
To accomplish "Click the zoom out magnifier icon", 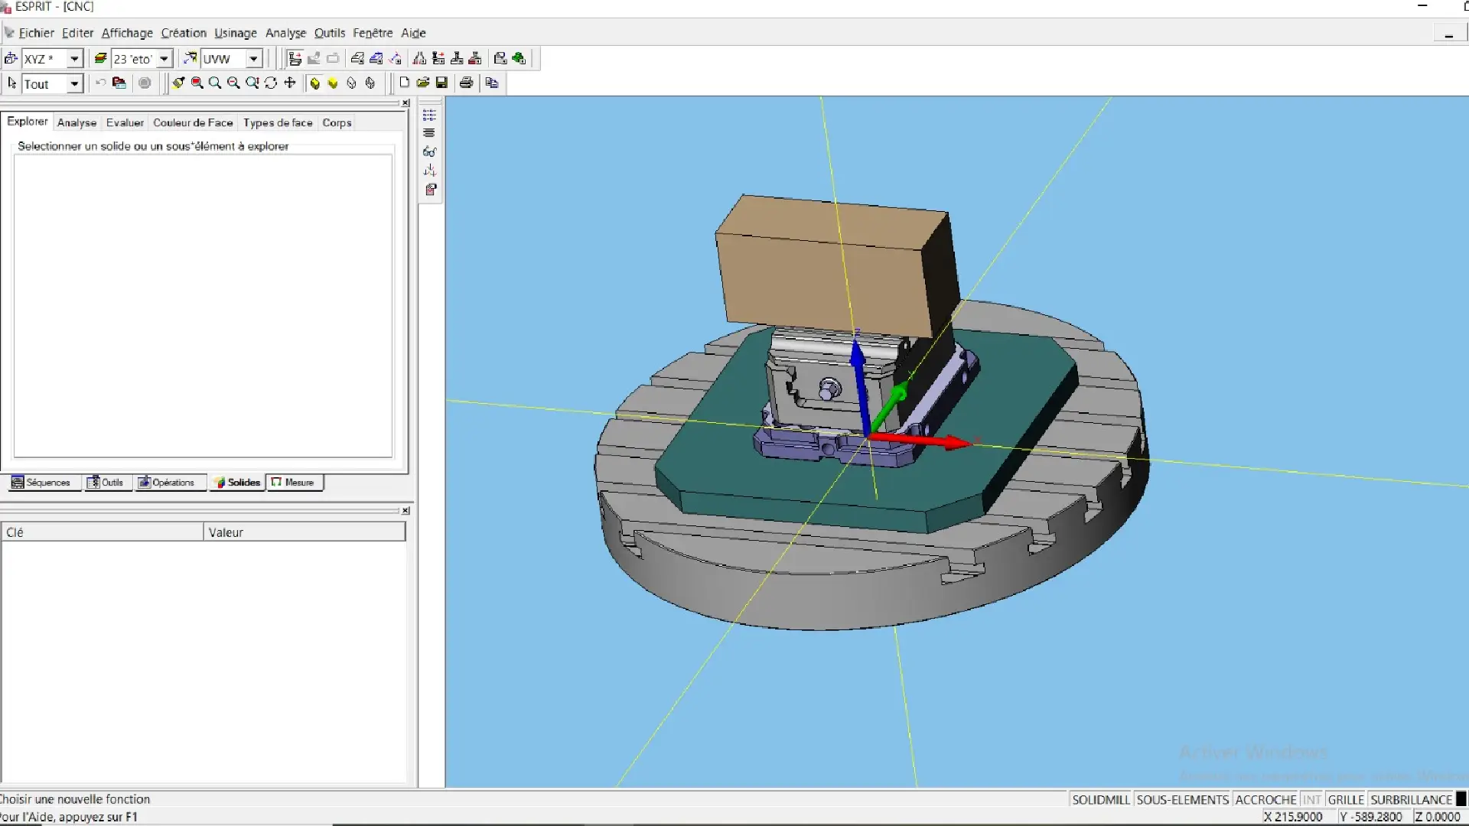I will (x=233, y=83).
